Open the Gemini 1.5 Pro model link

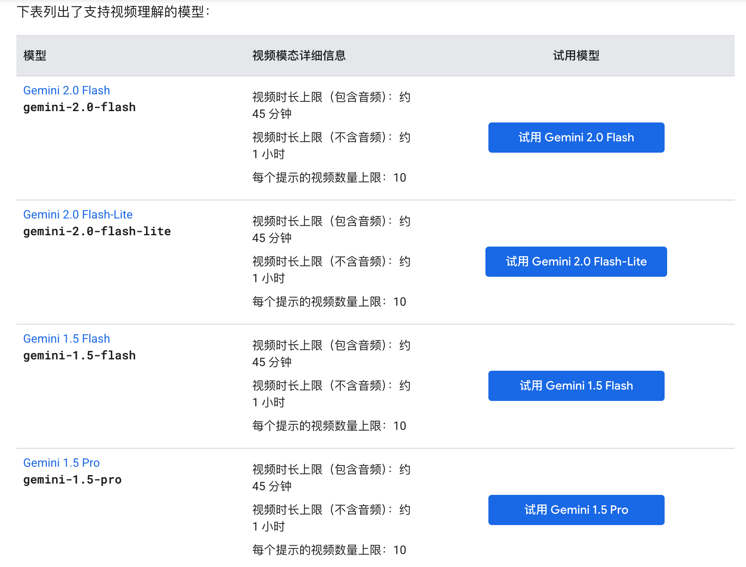[61, 463]
